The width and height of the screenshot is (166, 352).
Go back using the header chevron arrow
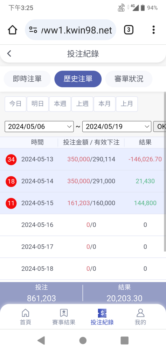click(x=9, y=54)
